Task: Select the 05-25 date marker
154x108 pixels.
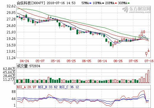Action: (x=71, y=61)
